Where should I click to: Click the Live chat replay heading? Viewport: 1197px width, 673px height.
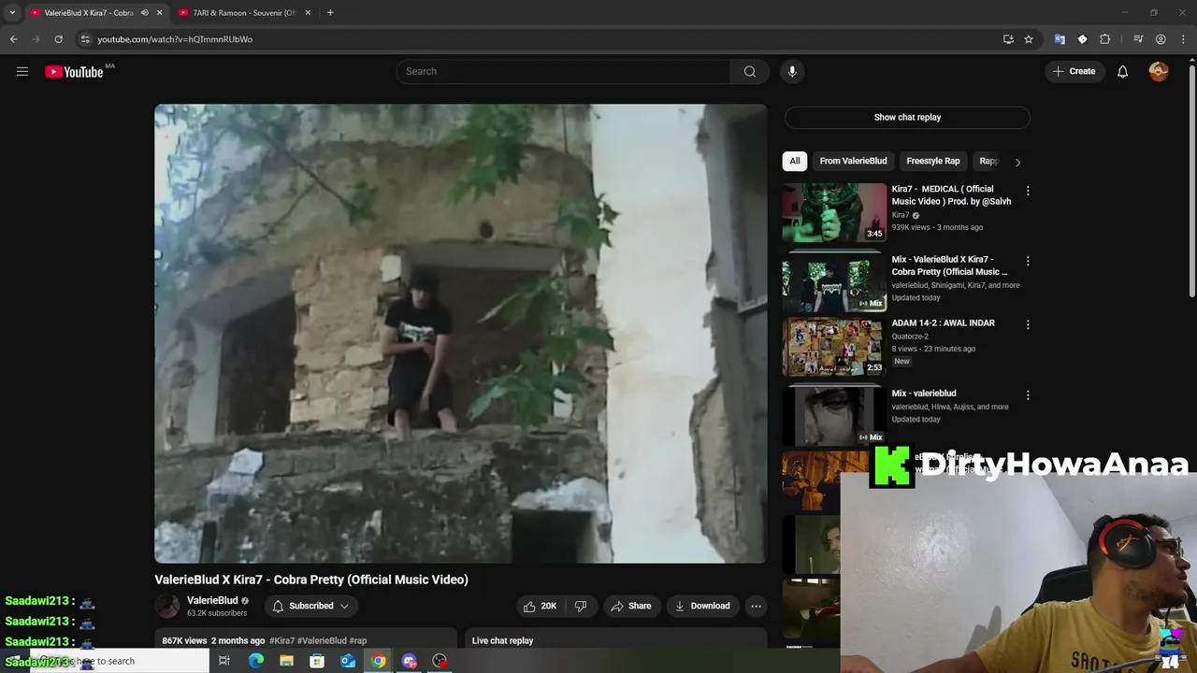coord(502,640)
